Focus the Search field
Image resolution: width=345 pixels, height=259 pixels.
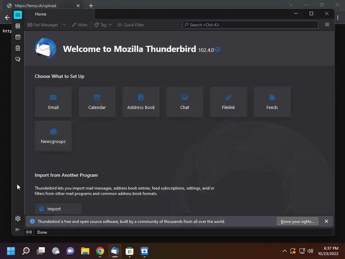250,25
